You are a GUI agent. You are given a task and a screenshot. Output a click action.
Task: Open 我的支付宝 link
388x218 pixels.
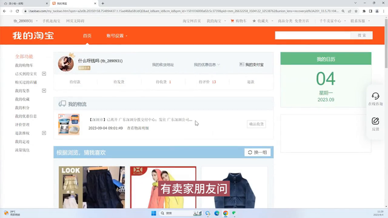pyautogui.click(x=255, y=65)
